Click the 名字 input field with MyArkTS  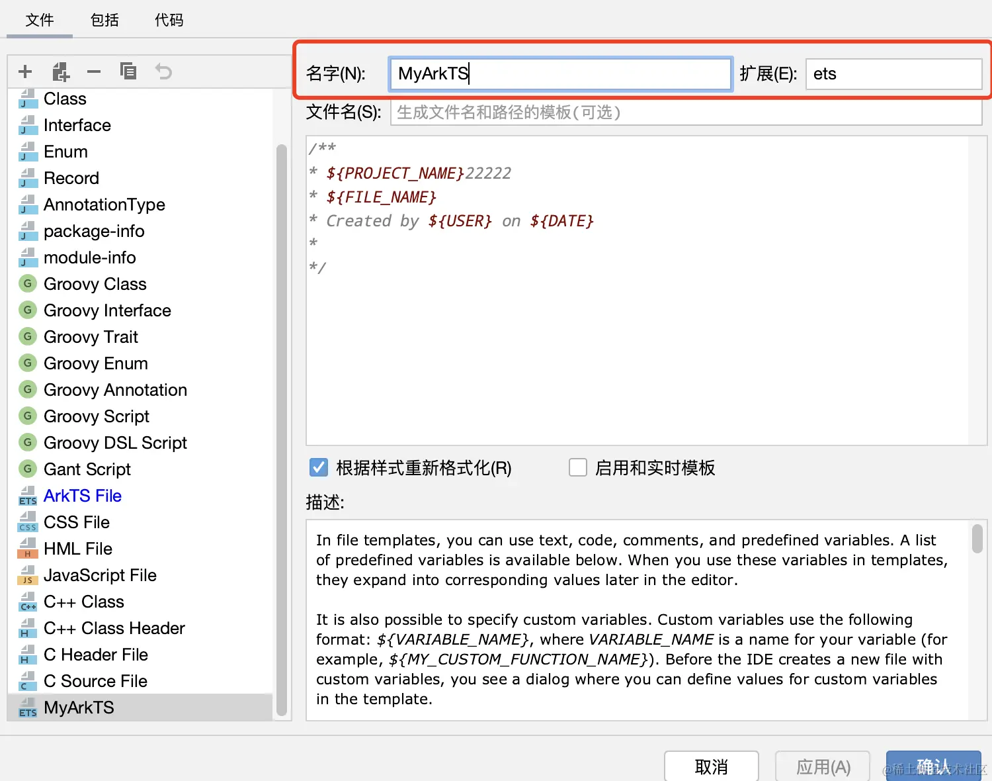click(560, 73)
